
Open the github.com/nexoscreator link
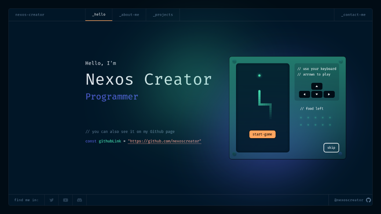tap(164, 141)
